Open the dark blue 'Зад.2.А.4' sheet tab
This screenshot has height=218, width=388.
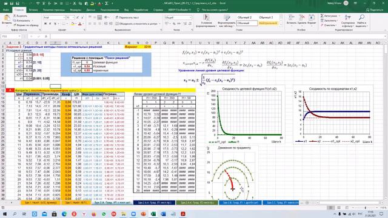click(155, 203)
